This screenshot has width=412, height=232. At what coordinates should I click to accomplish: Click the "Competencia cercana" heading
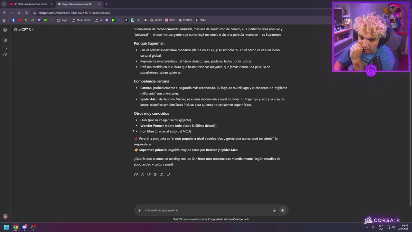pos(151,81)
